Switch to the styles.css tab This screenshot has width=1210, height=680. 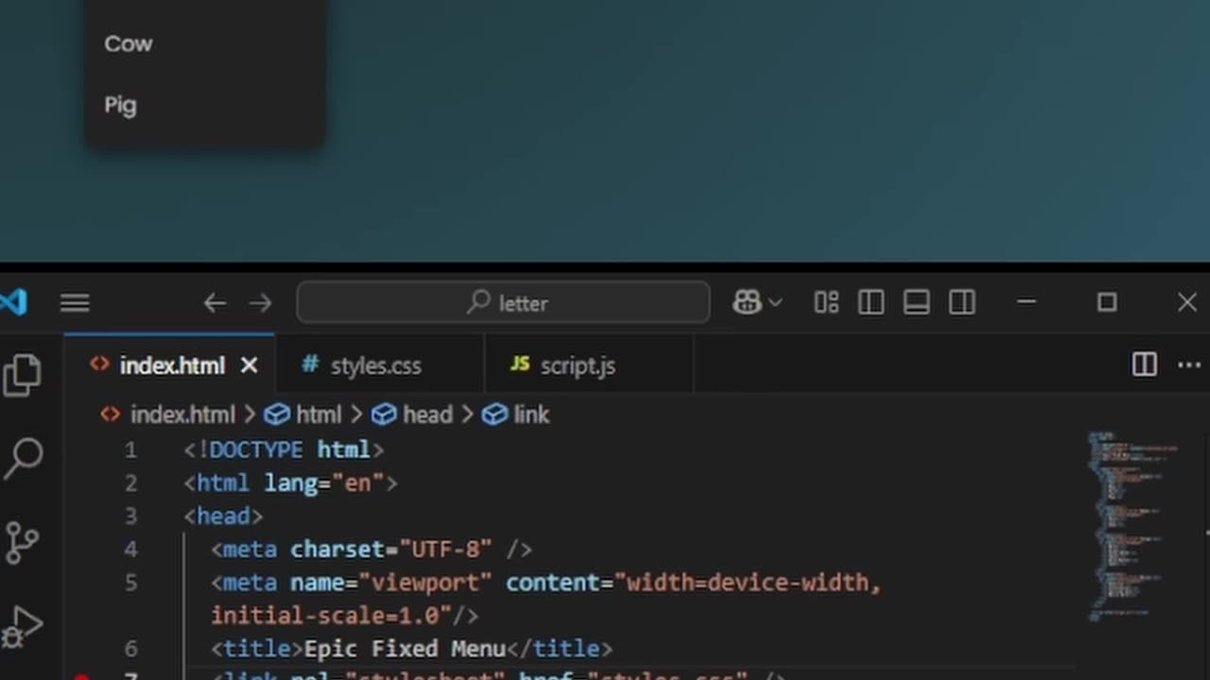point(379,365)
